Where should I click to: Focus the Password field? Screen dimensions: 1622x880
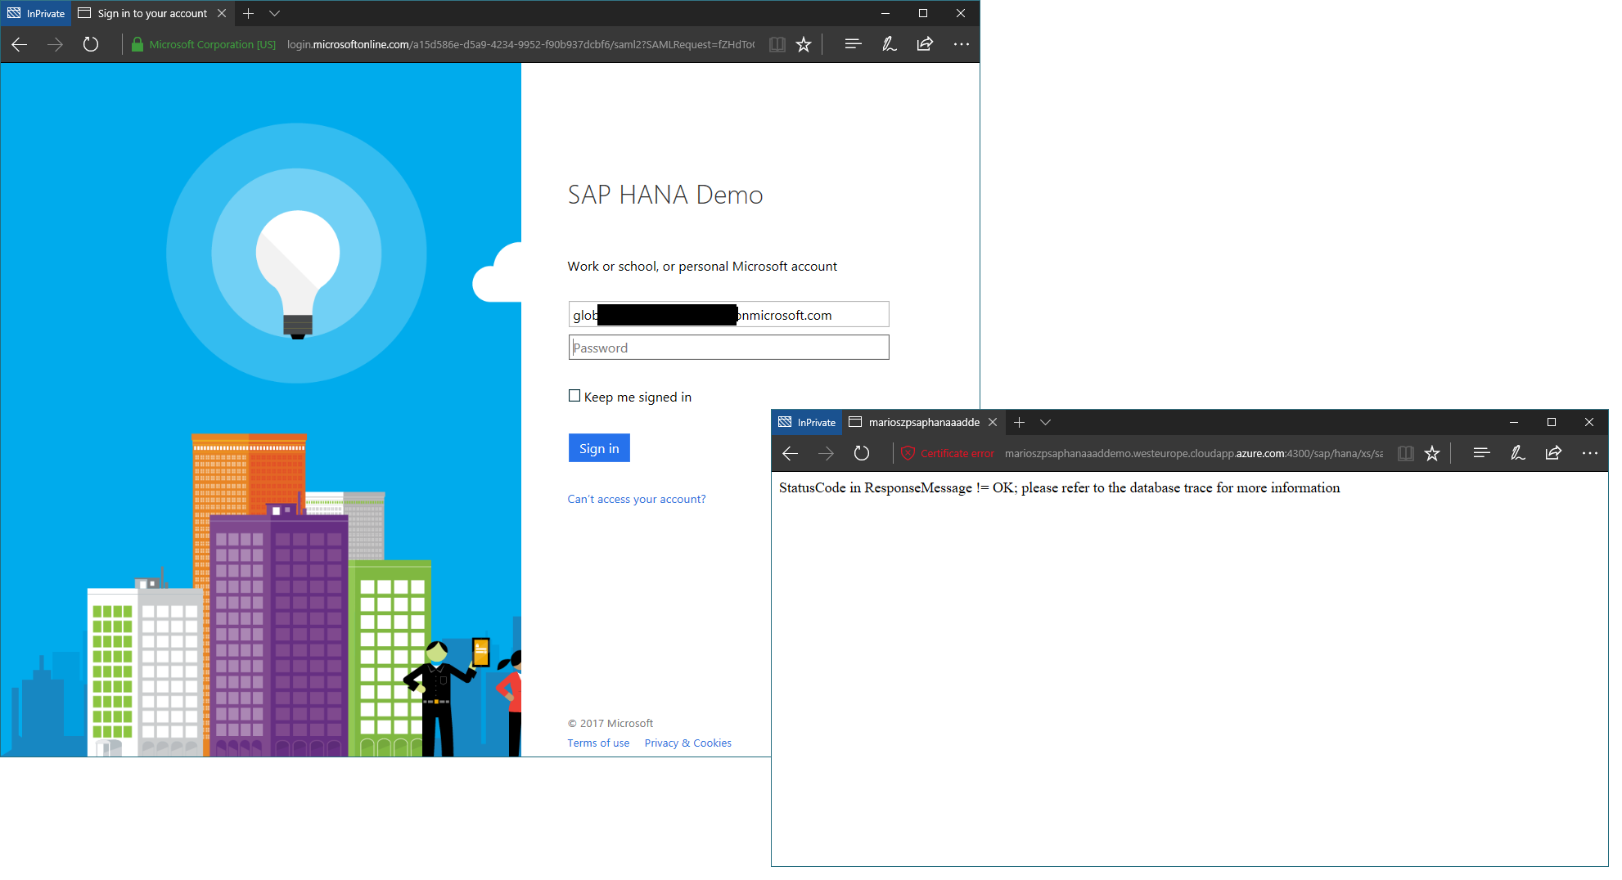728,348
